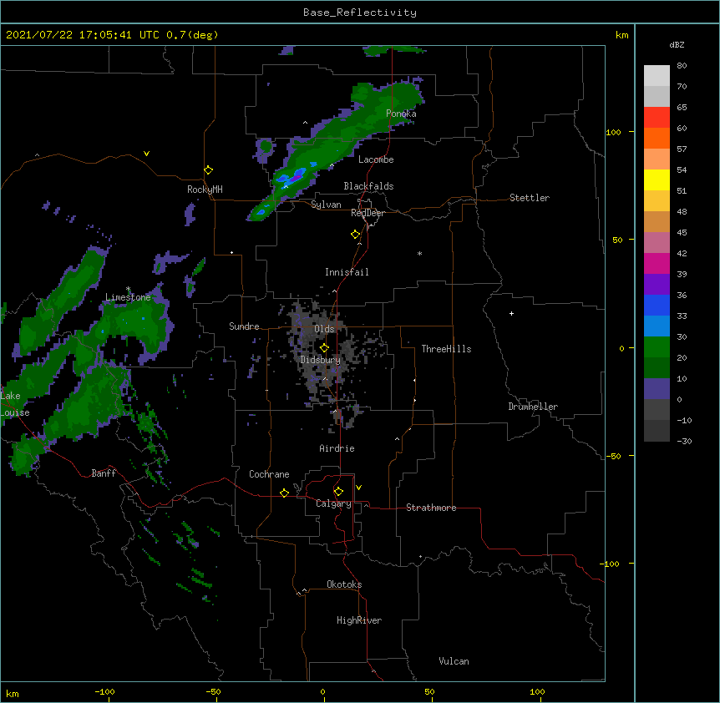The width and height of the screenshot is (720, 703).
Task: Select the Lacombe city label
Action: [376, 159]
